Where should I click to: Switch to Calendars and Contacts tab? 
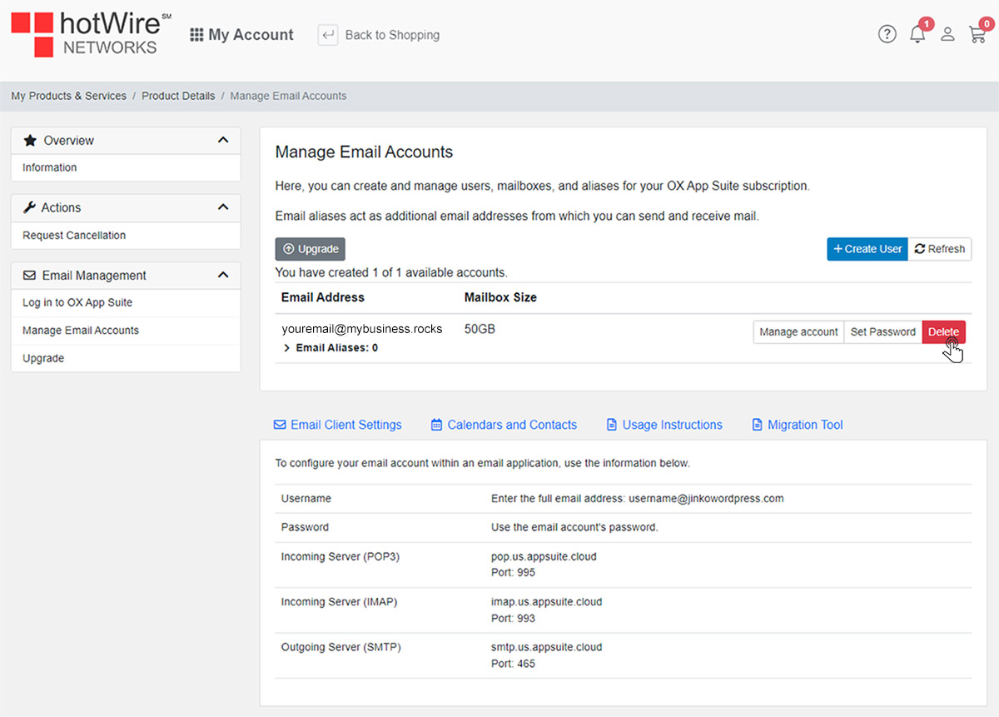[x=504, y=425]
